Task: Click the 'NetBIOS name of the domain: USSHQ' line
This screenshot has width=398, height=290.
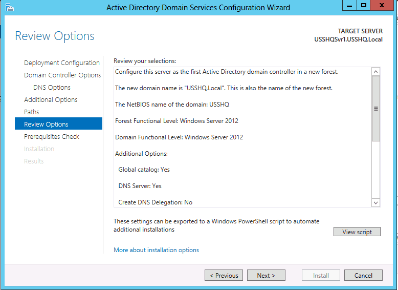Action: (x=172, y=105)
